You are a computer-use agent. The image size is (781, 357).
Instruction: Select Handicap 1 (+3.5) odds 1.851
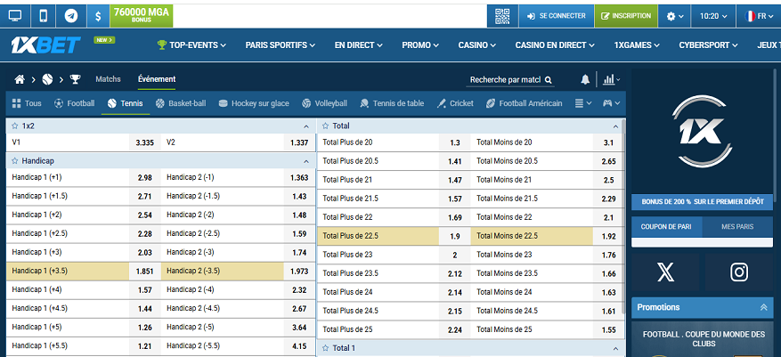coord(144,272)
